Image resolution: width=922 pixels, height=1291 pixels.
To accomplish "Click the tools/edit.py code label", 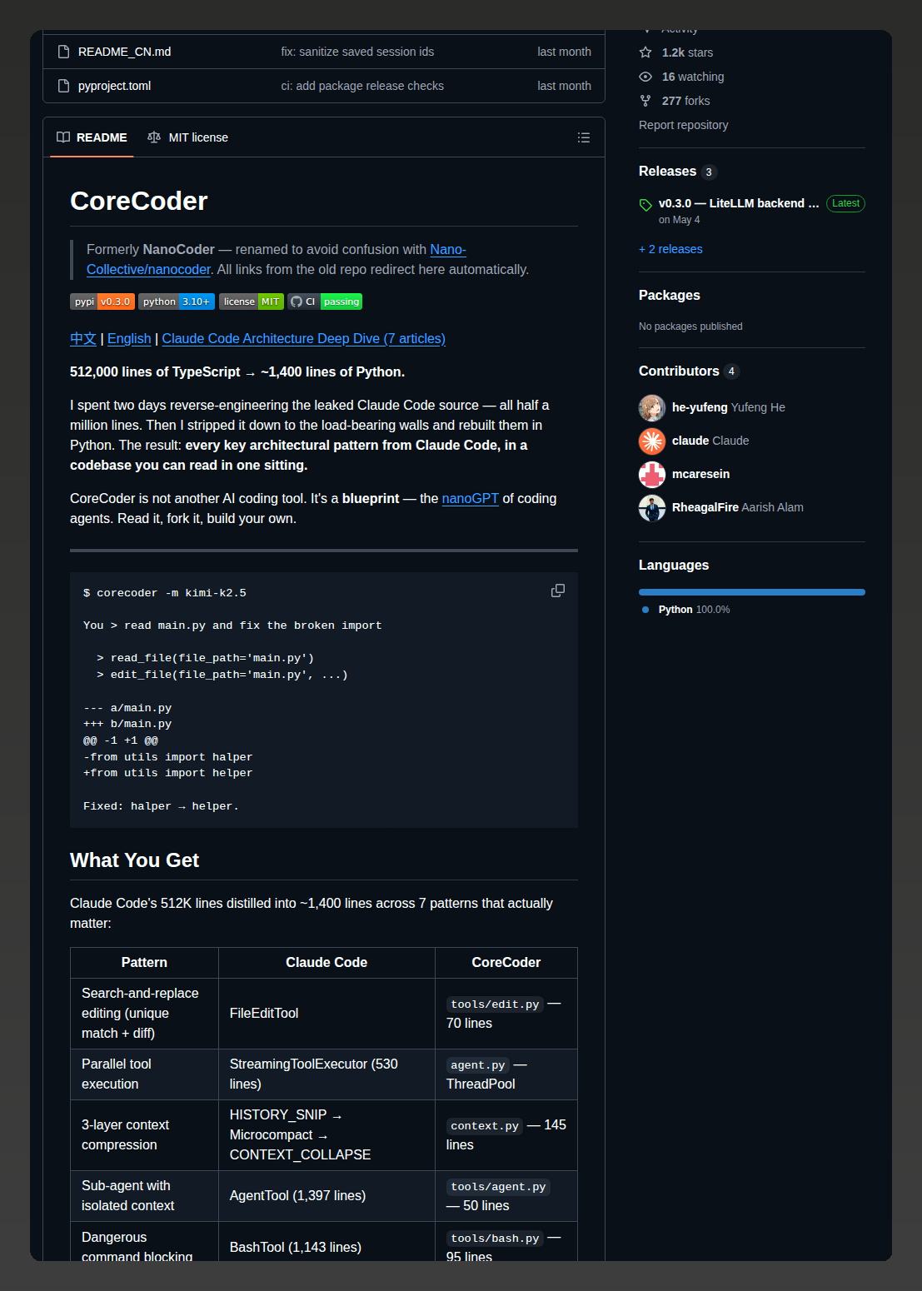I will pyautogui.click(x=495, y=1004).
